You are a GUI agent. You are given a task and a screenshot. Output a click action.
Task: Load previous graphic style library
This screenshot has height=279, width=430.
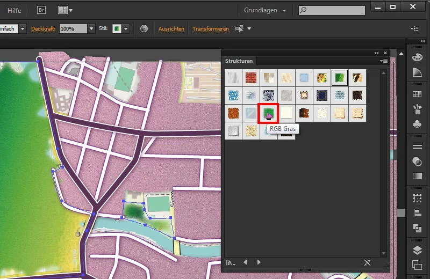(x=245, y=262)
